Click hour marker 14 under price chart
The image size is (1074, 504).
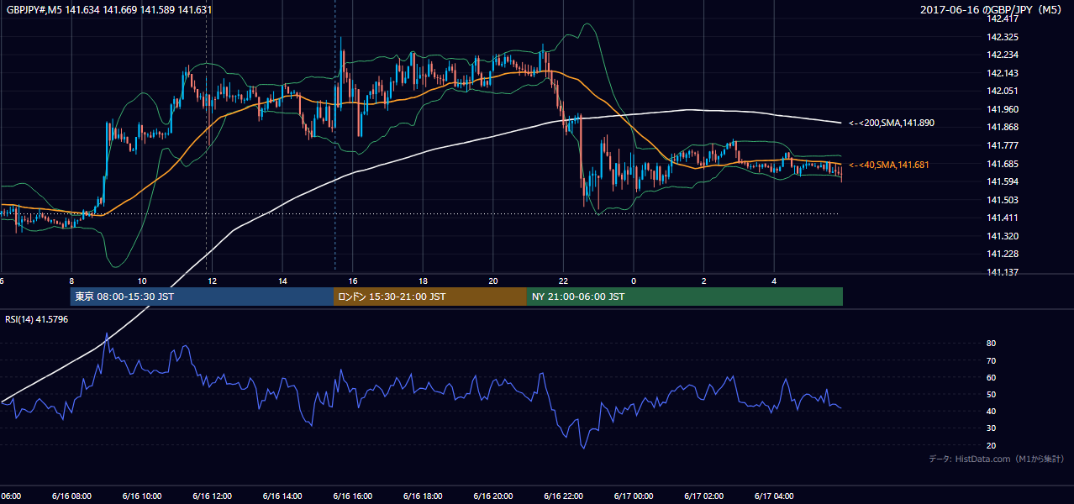282,281
